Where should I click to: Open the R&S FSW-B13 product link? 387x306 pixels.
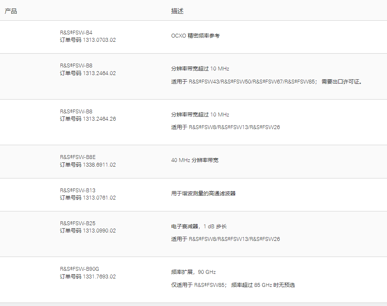(x=78, y=190)
